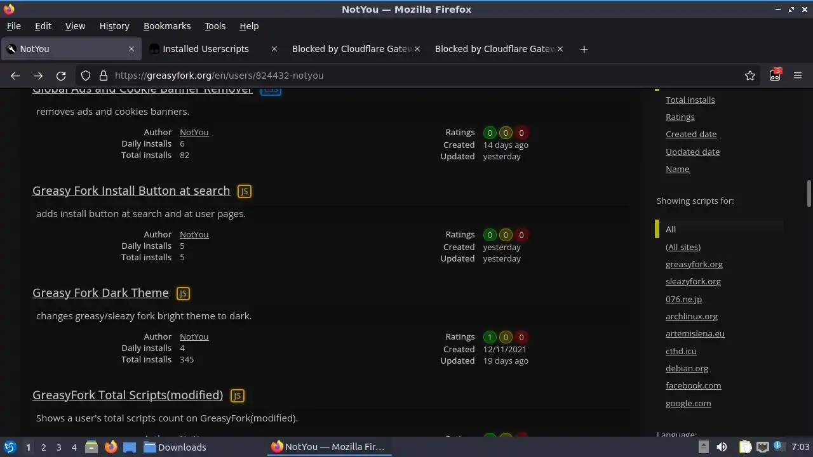Screen dimensions: 813x457
Task: Open the File menu
Action: pos(13,26)
